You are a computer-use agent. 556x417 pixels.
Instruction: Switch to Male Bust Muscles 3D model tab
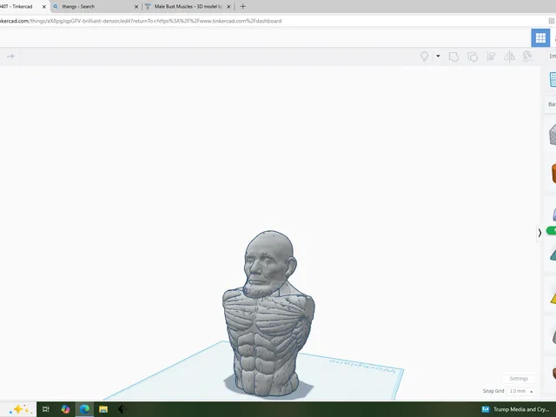(x=188, y=6)
